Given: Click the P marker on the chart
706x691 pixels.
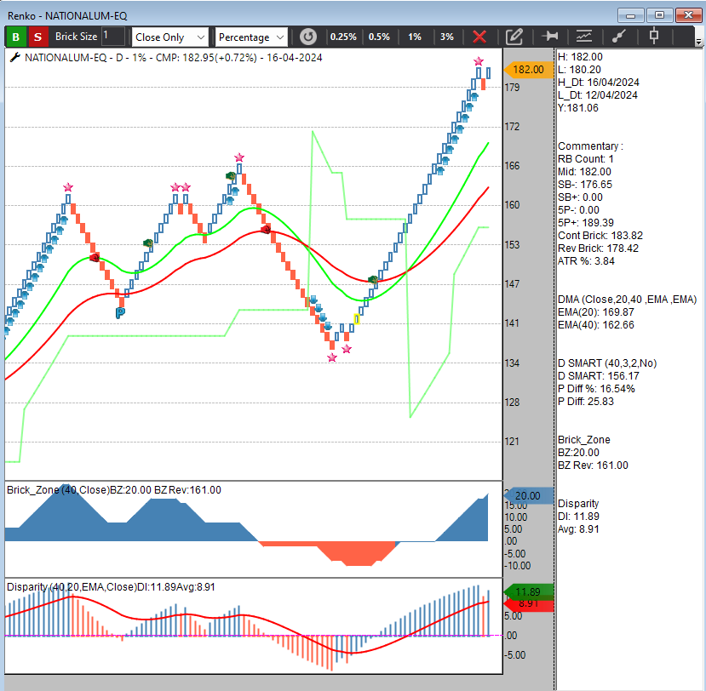Looking at the screenshot, I should 120,312.
